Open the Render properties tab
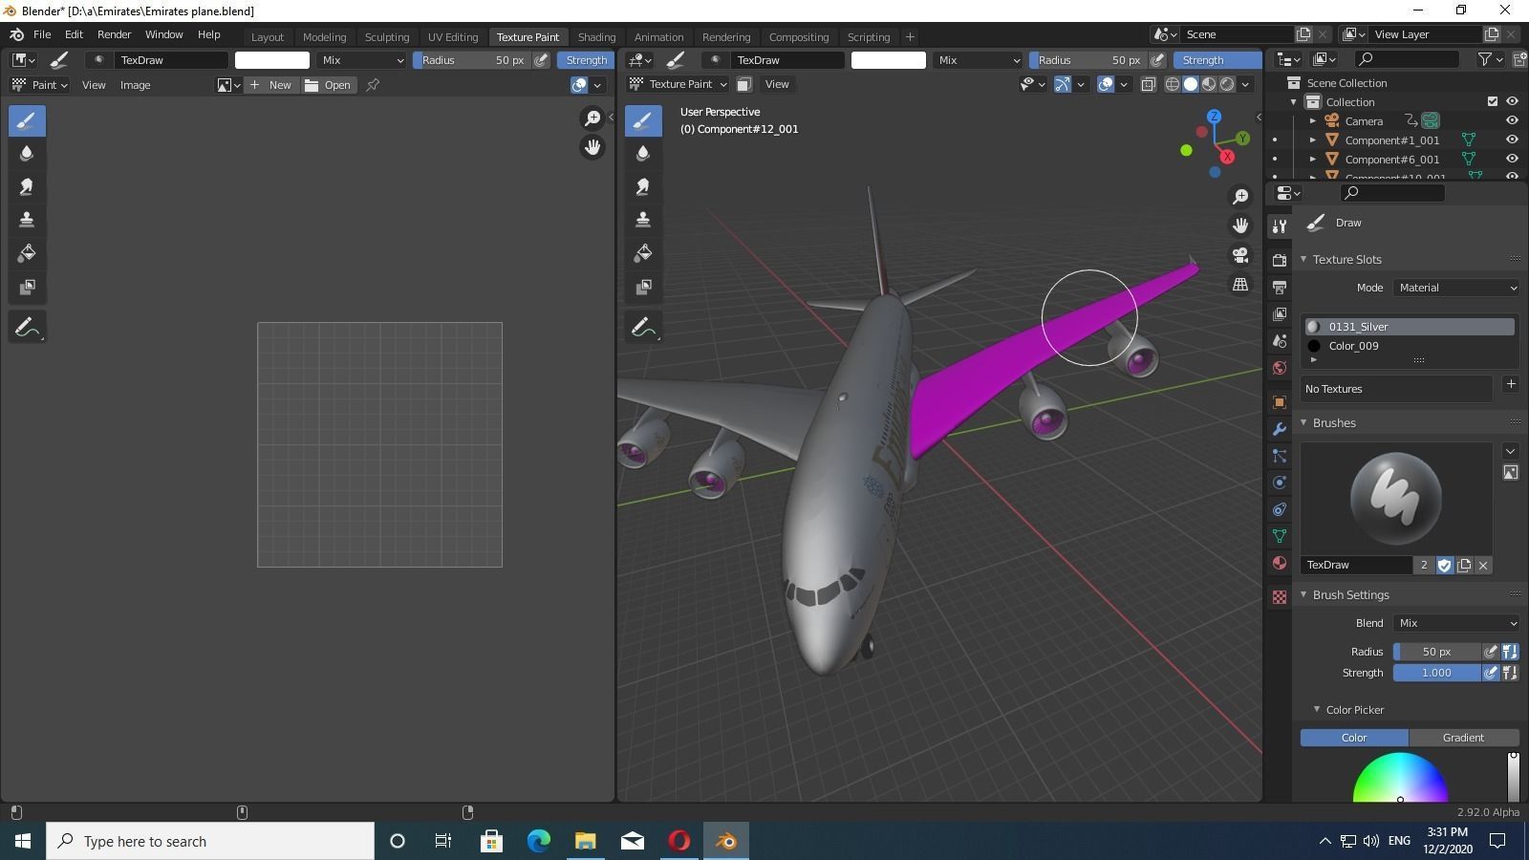 [1280, 260]
